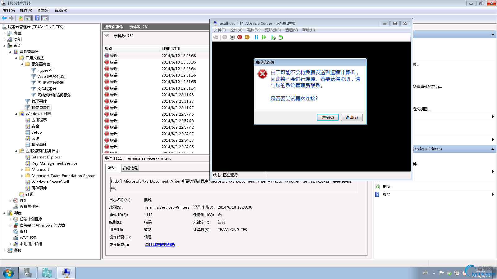The image size is (497, 279).
Task: Click 帮助 in the Actions pane
Action: point(386,194)
